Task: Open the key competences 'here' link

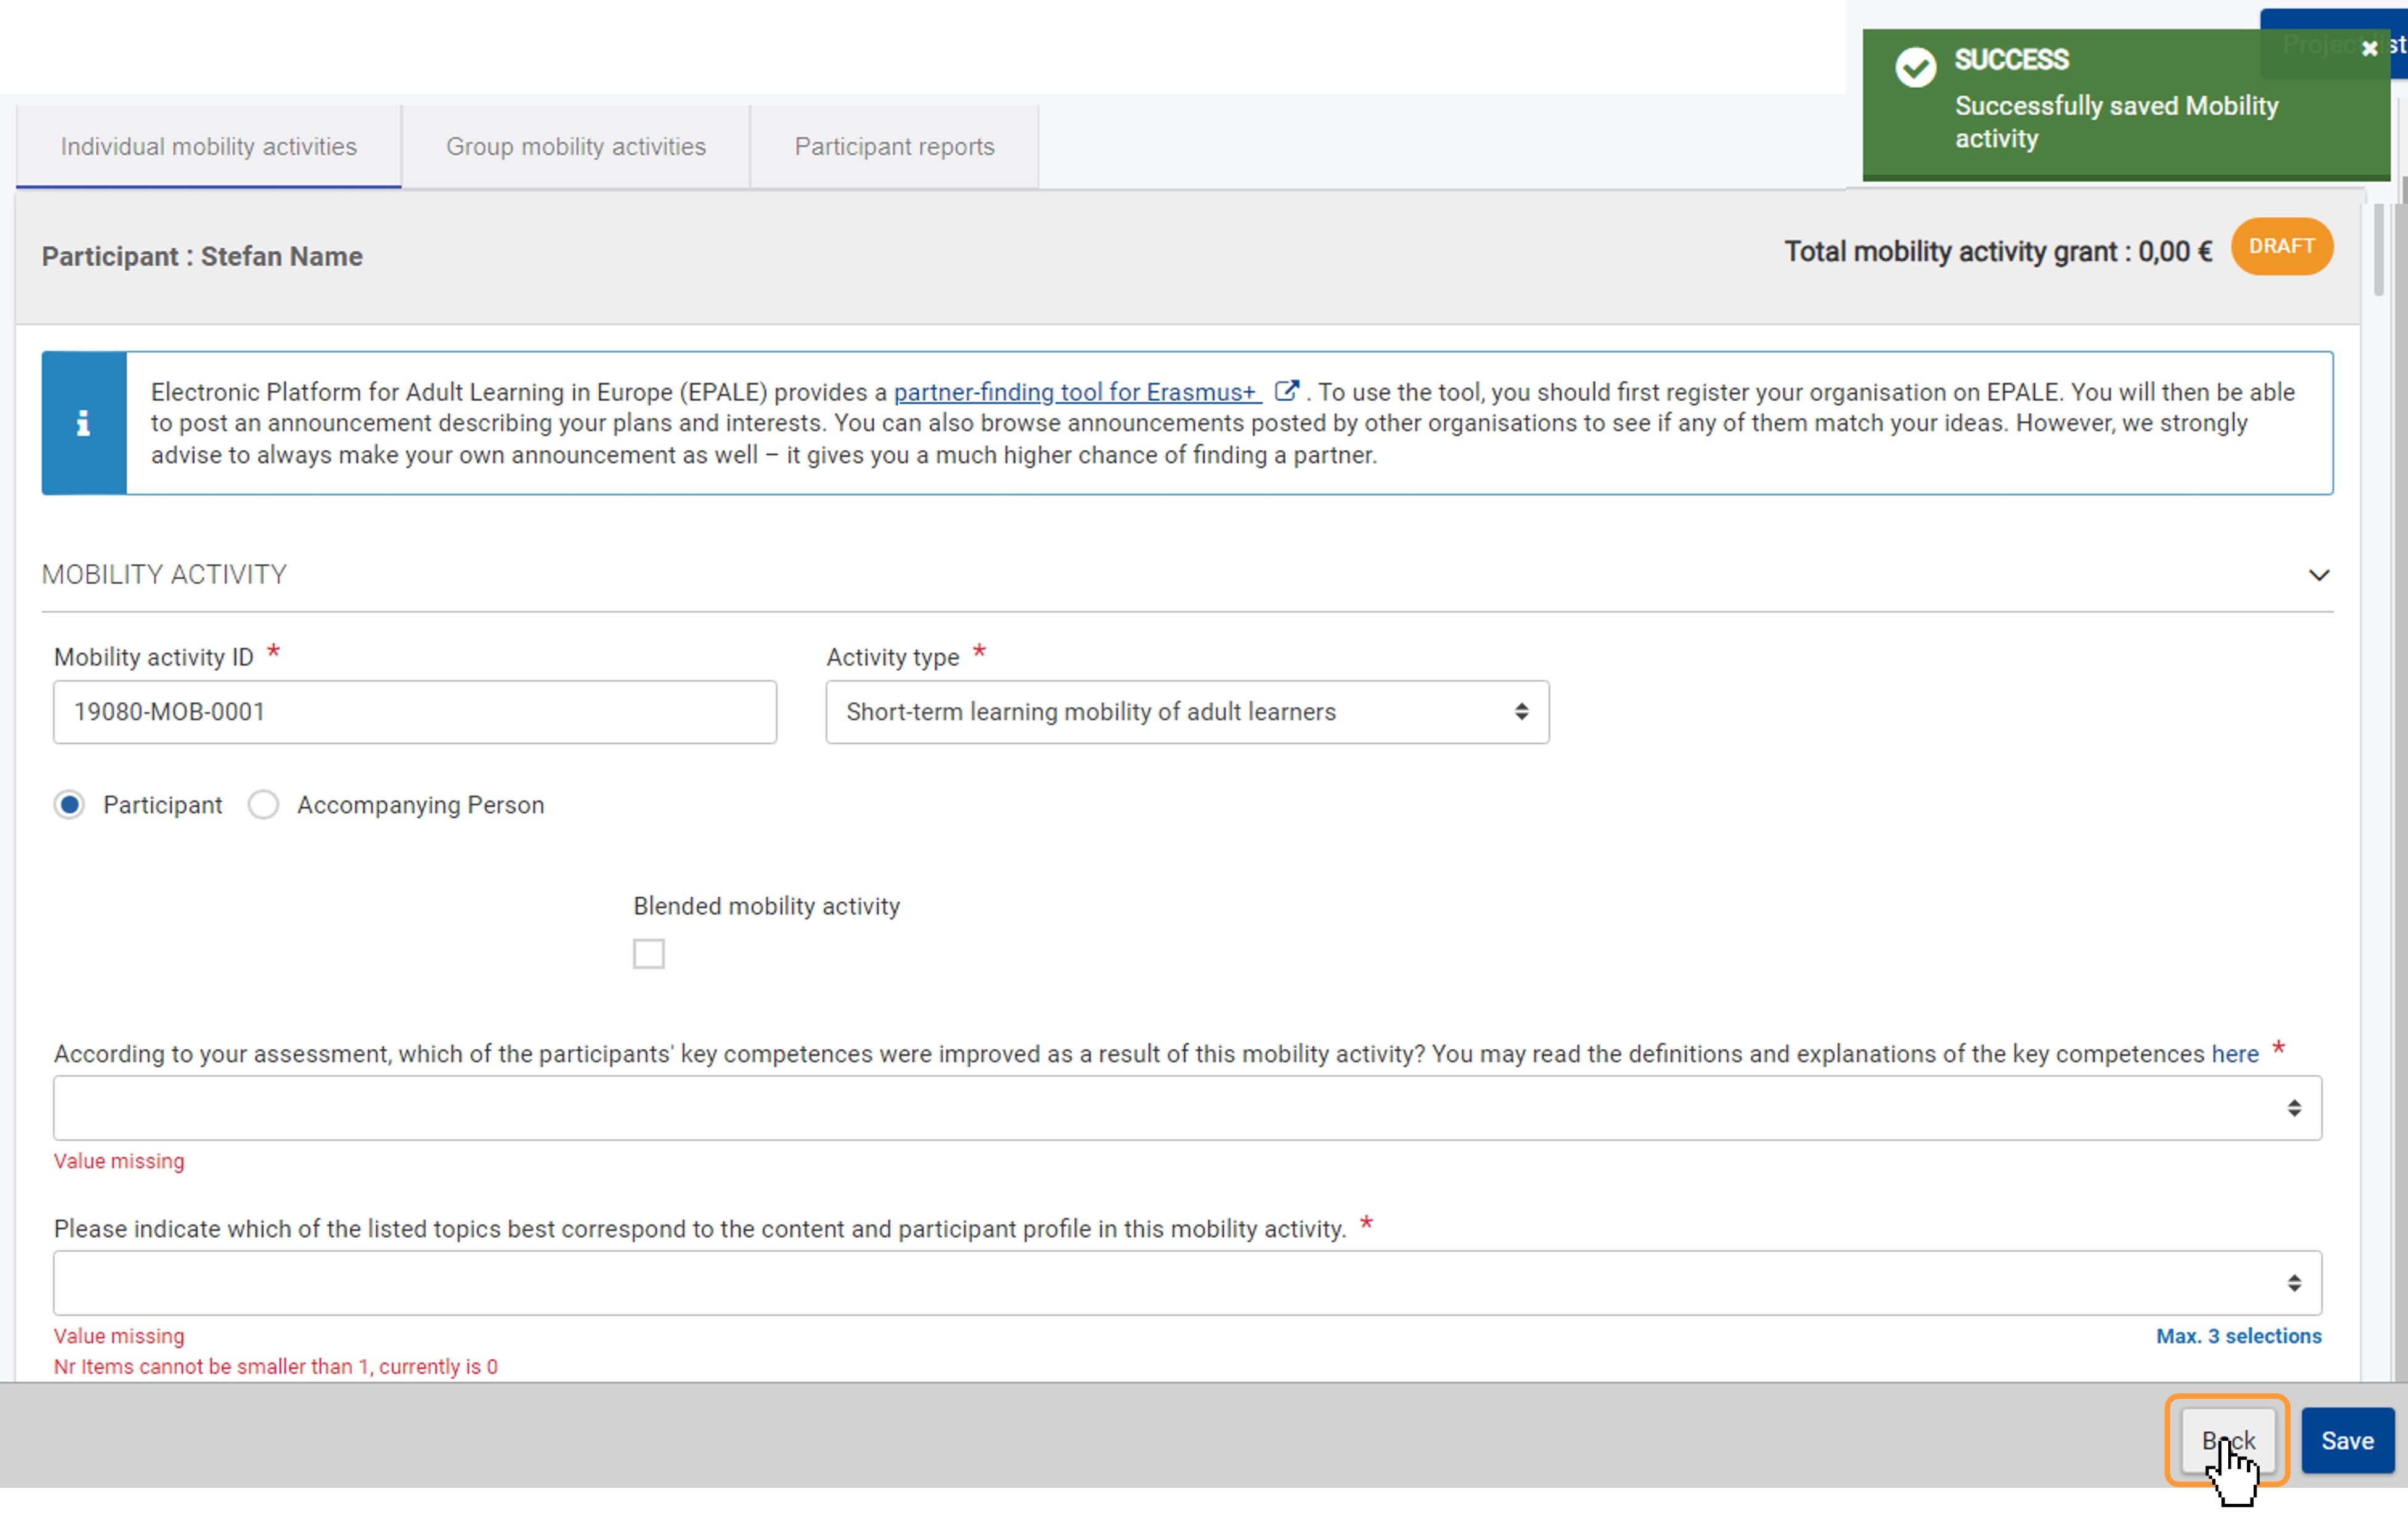Action: click(2234, 1054)
